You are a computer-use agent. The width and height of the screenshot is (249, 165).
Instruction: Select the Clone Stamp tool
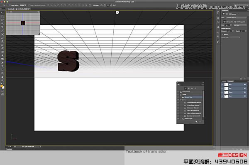coord(2,42)
